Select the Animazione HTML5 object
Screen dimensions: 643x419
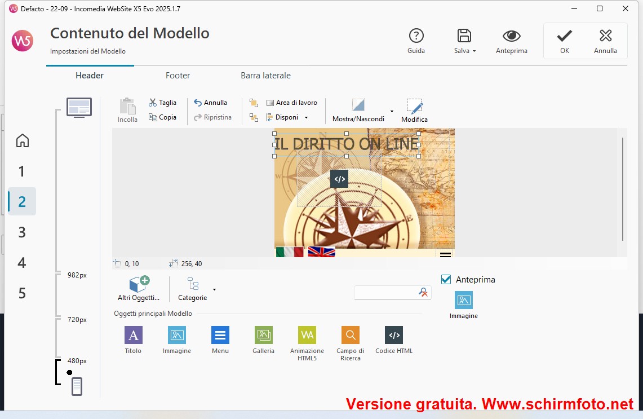pyautogui.click(x=307, y=336)
